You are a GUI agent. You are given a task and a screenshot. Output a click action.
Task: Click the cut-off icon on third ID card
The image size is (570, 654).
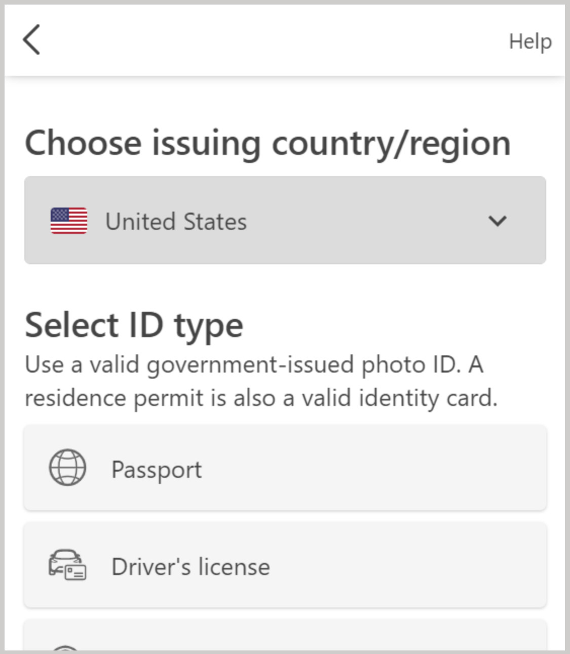(x=66, y=647)
